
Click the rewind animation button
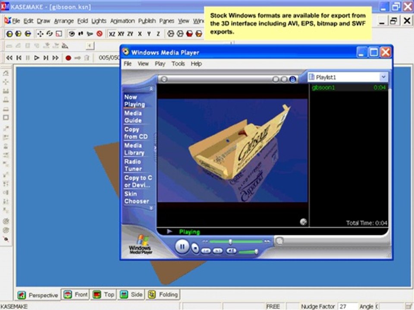point(9,58)
